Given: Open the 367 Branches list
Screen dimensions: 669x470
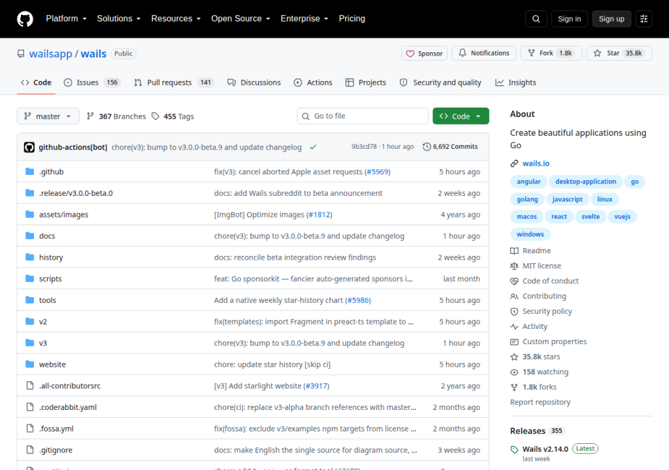Looking at the screenshot, I should coord(116,116).
